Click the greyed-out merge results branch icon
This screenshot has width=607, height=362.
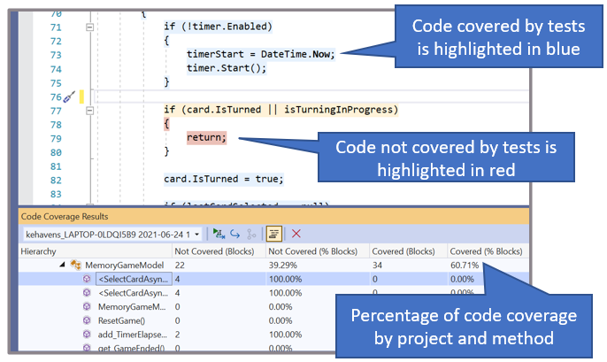pos(251,234)
